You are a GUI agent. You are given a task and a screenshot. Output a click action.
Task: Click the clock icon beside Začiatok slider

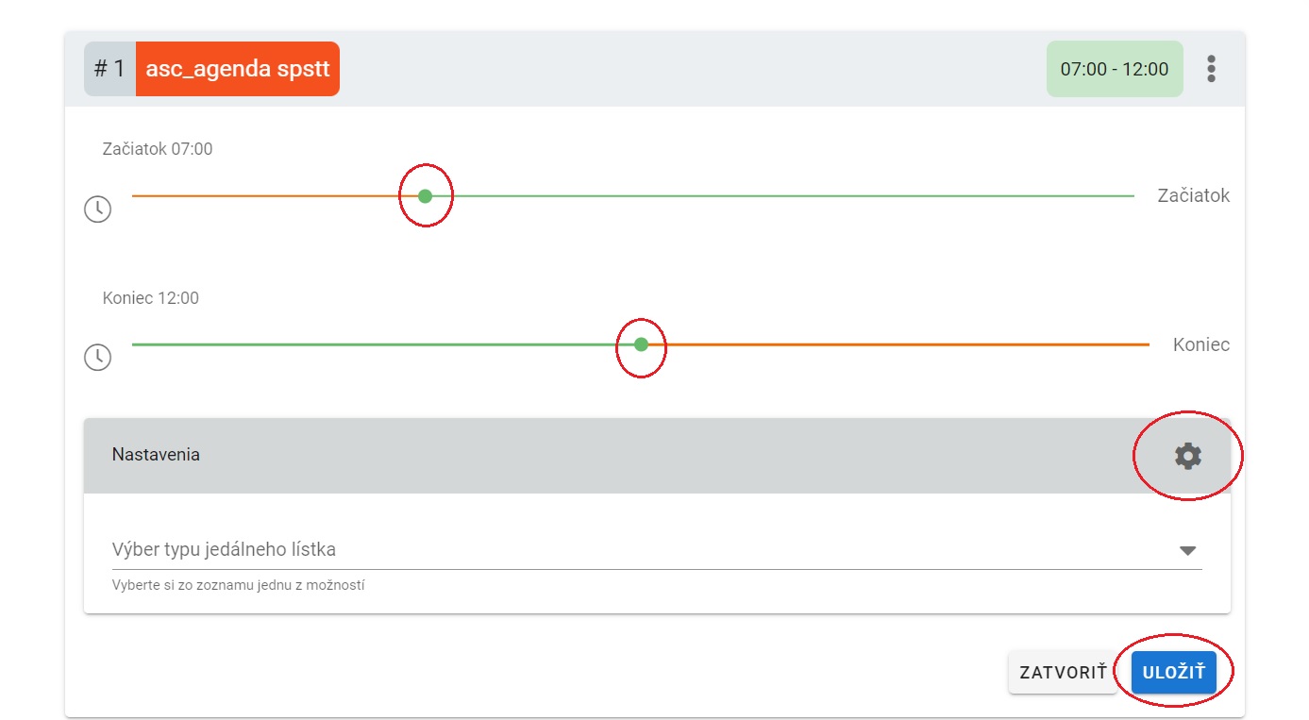98,209
